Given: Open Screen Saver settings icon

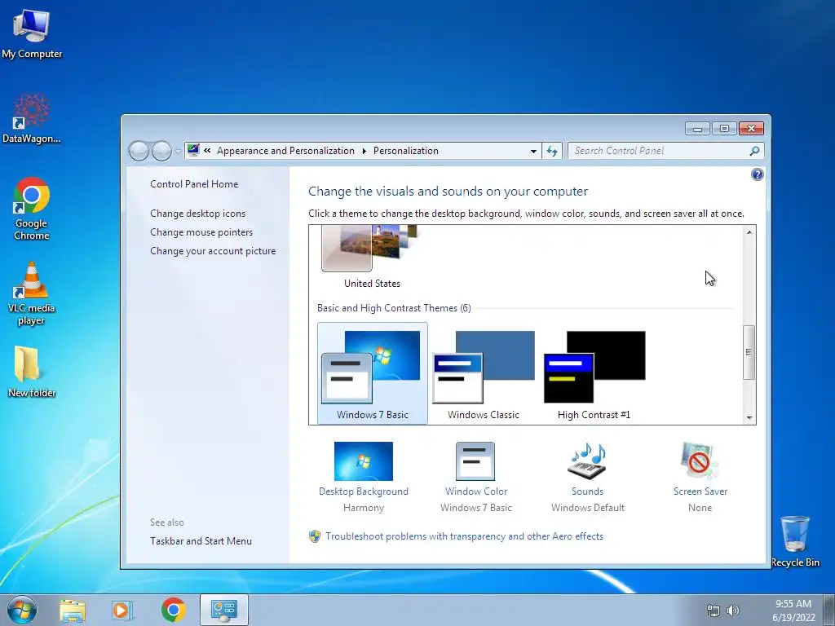Looking at the screenshot, I should [699, 461].
